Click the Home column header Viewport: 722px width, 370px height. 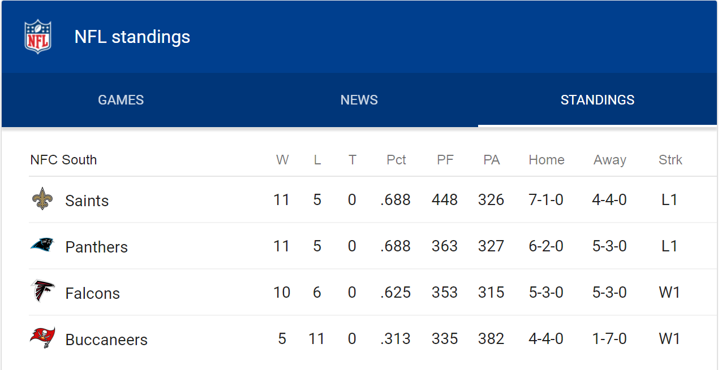click(x=547, y=160)
